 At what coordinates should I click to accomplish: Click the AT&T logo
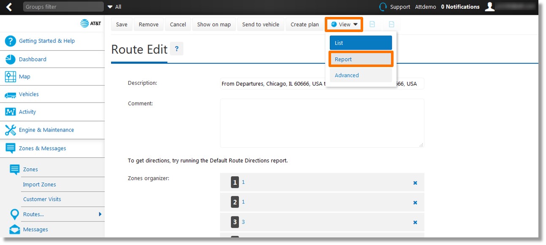91,24
